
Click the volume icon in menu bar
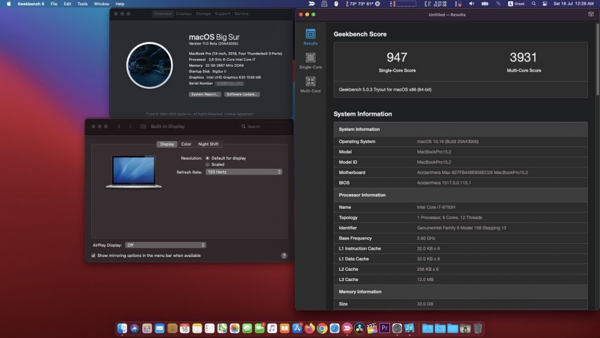click(x=472, y=4)
